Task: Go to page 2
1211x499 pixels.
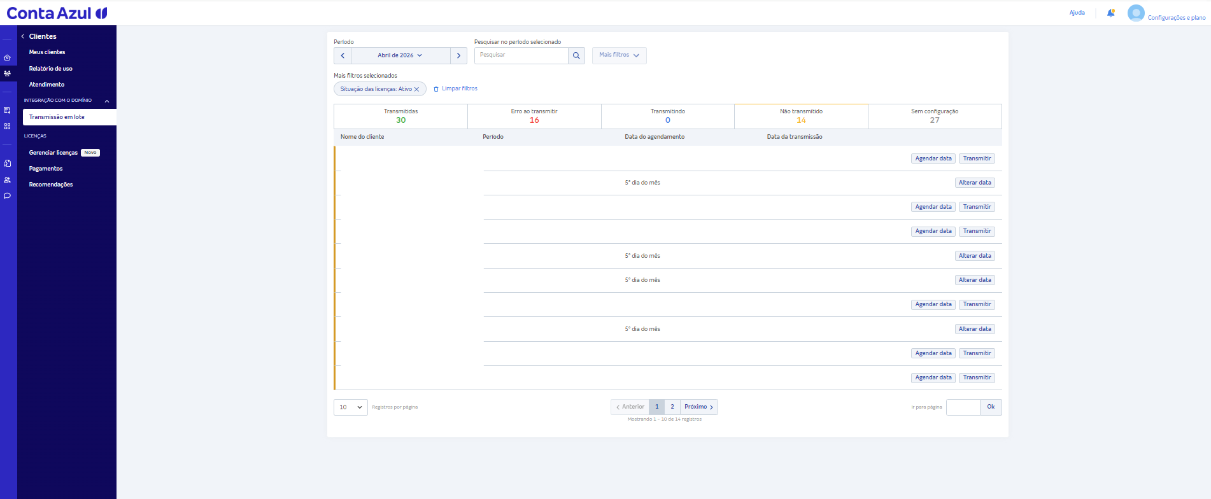Action: click(672, 407)
